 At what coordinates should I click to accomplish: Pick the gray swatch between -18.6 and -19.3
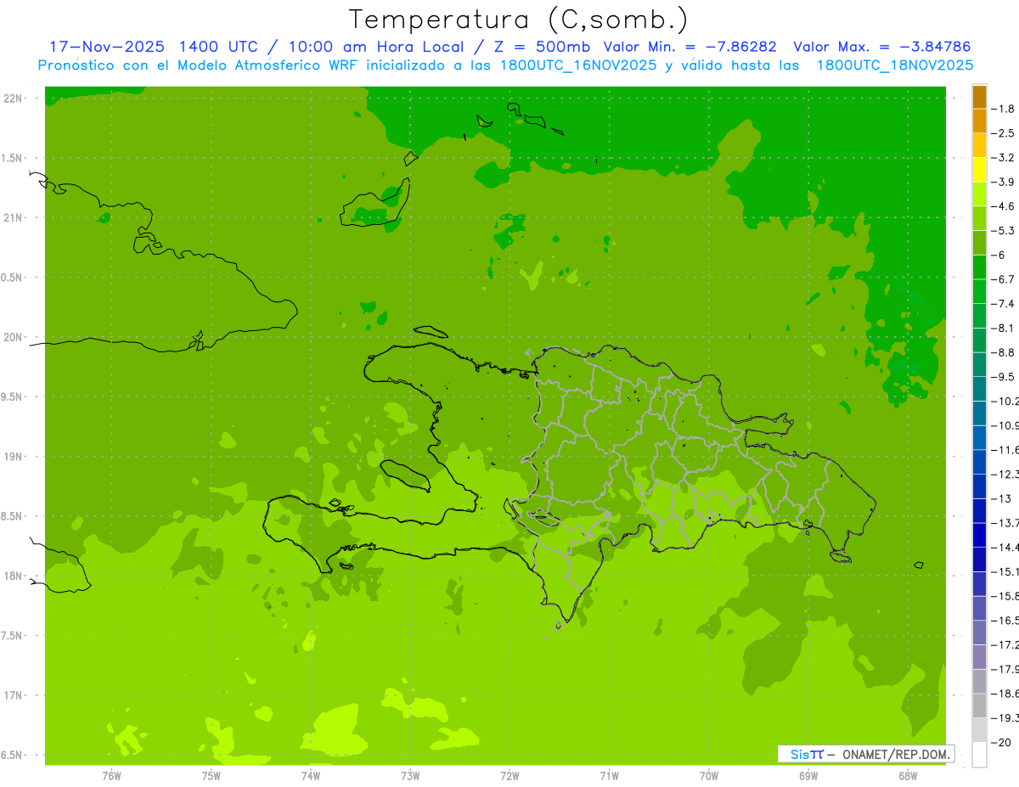[x=979, y=706]
